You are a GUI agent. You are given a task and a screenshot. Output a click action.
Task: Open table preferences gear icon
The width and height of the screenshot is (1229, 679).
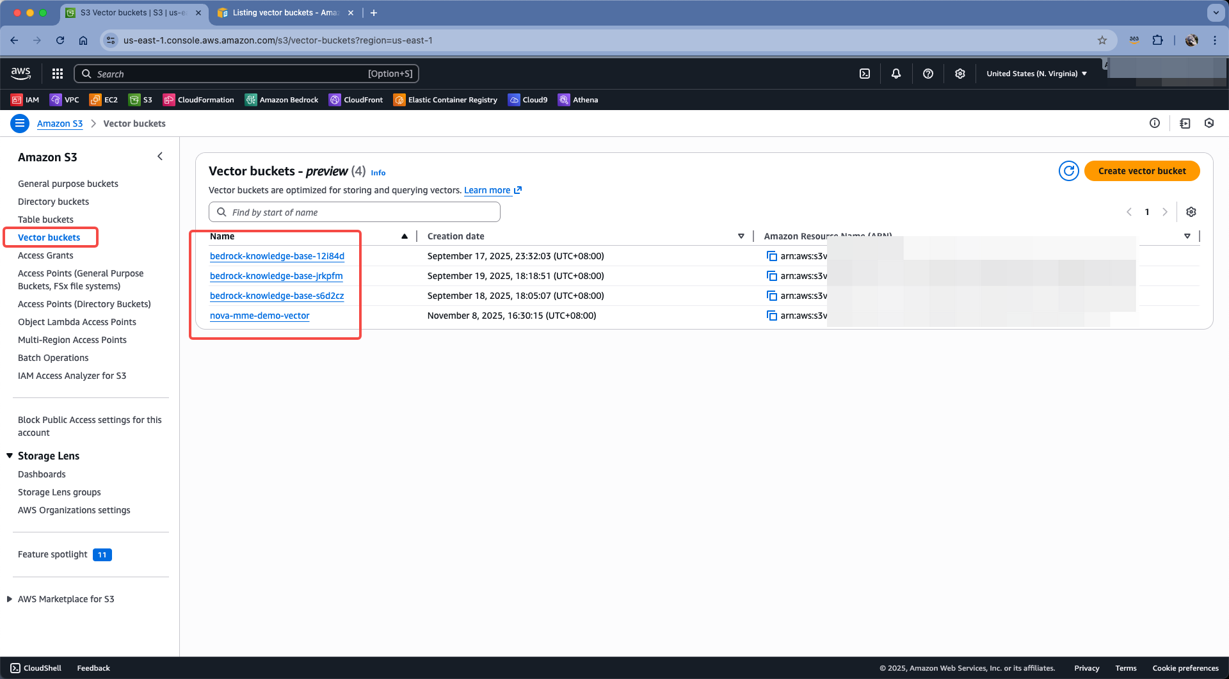click(1191, 212)
